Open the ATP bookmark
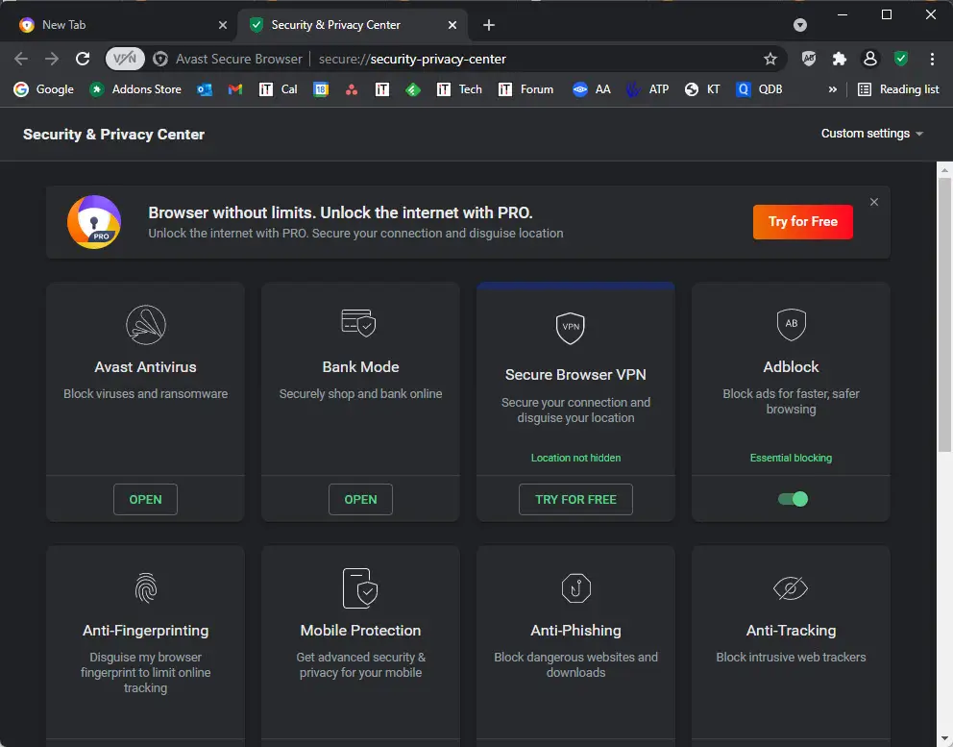 click(648, 89)
